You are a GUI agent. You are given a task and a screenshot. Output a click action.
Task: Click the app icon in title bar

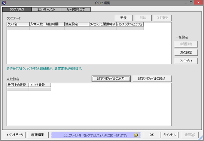point(3,3)
